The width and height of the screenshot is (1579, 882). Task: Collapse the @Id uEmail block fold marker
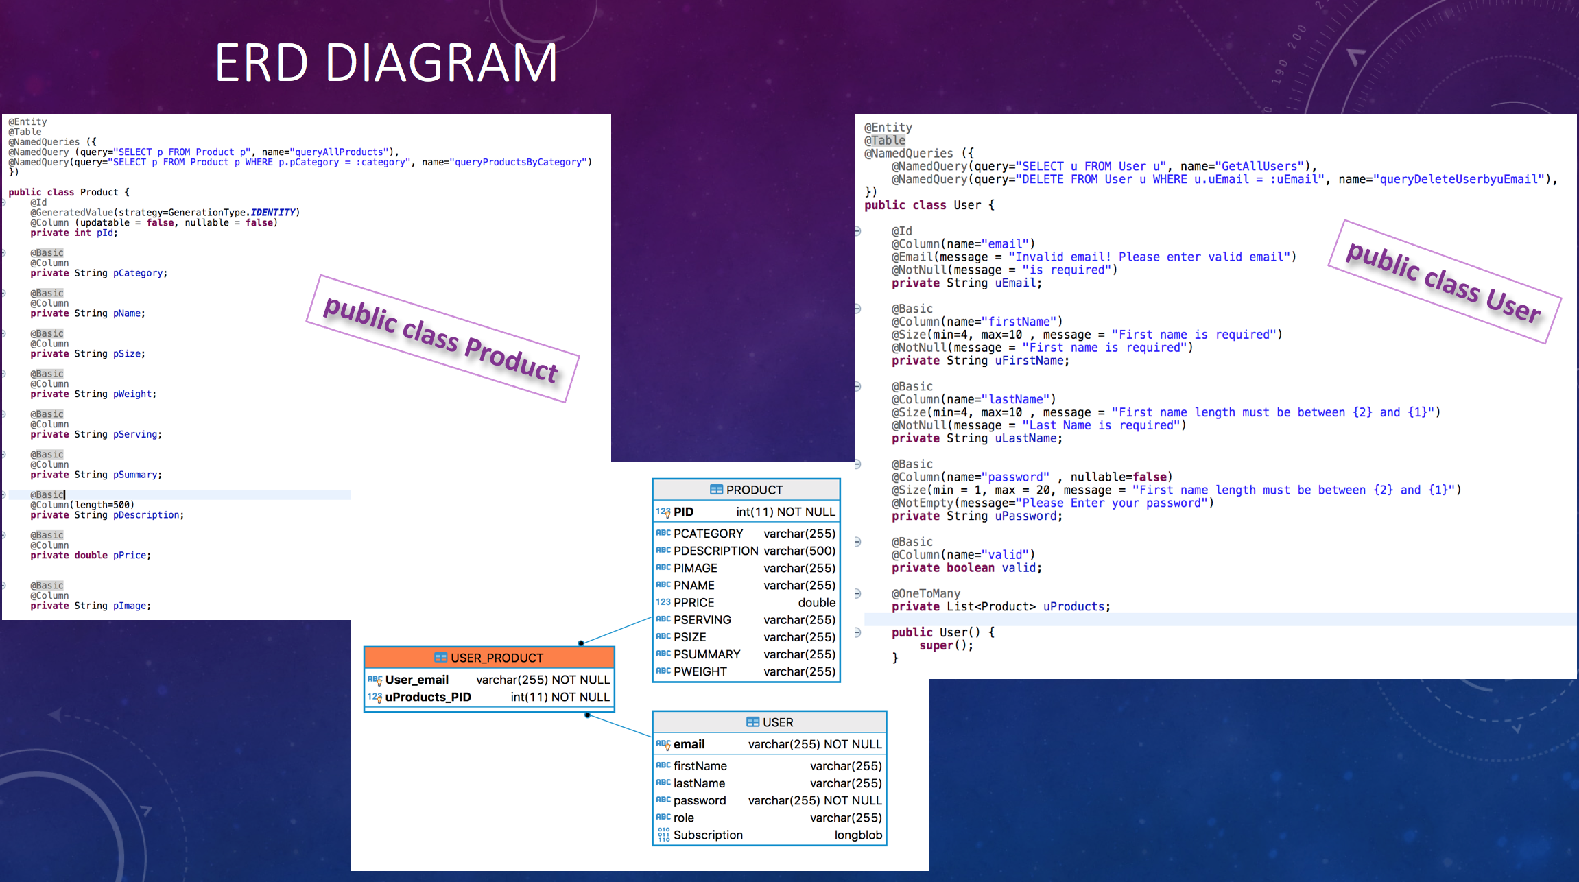(857, 231)
